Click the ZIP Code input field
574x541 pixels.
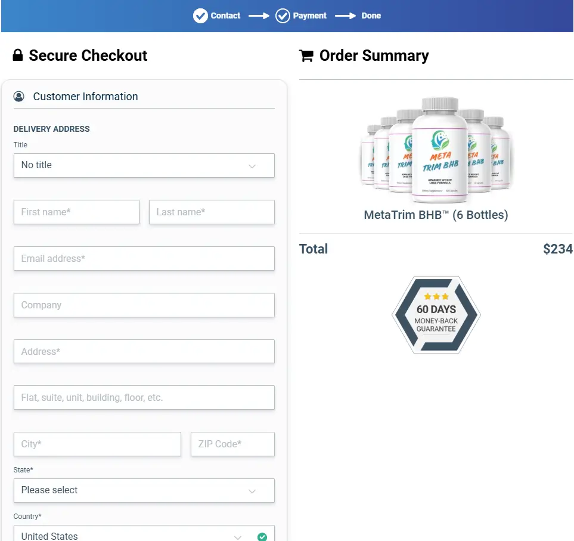coord(232,444)
